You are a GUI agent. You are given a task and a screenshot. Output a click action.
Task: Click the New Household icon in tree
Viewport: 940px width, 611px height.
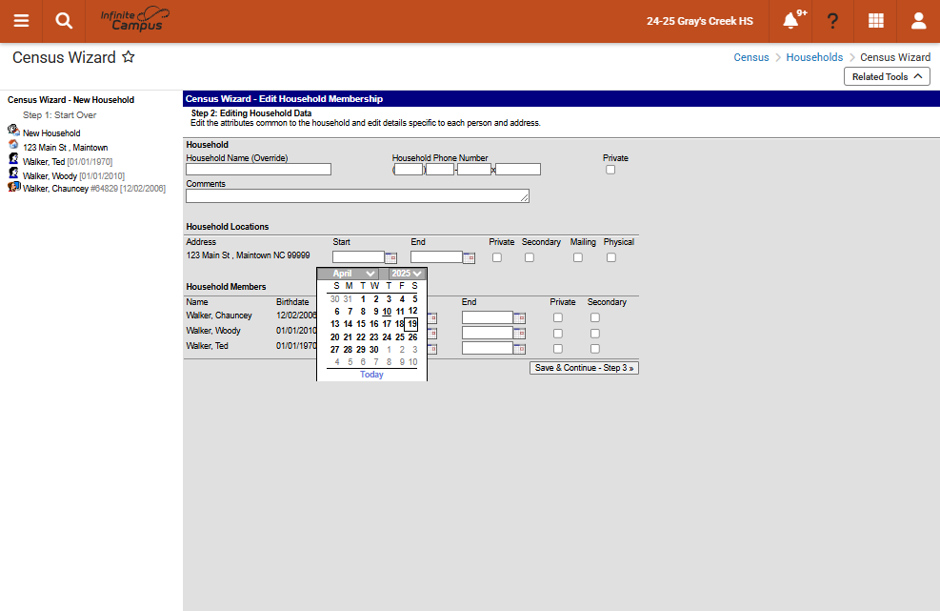(13, 130)
